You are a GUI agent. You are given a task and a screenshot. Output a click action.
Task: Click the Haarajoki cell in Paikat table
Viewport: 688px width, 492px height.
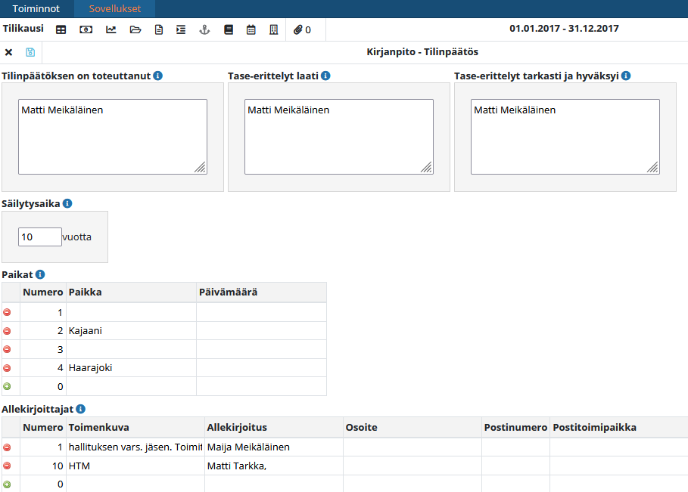click(131, 368)
